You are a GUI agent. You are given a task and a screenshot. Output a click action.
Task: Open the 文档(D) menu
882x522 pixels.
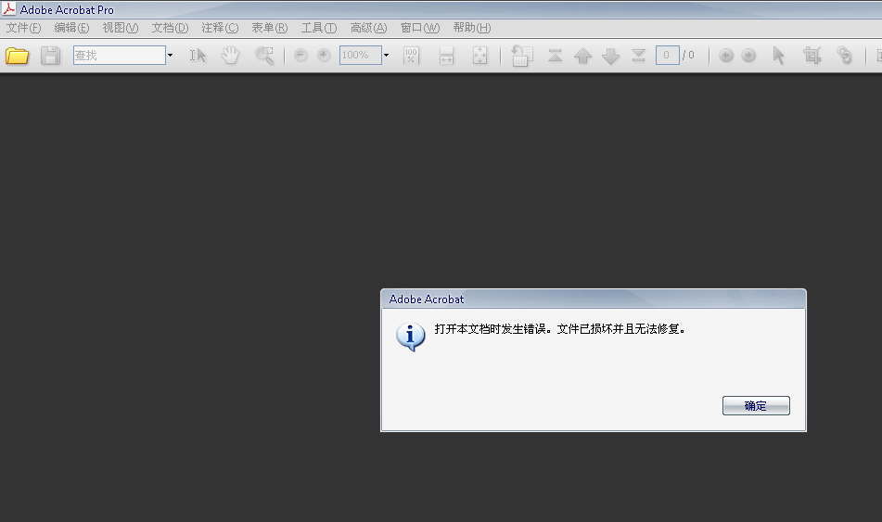(x=170, y=28)
